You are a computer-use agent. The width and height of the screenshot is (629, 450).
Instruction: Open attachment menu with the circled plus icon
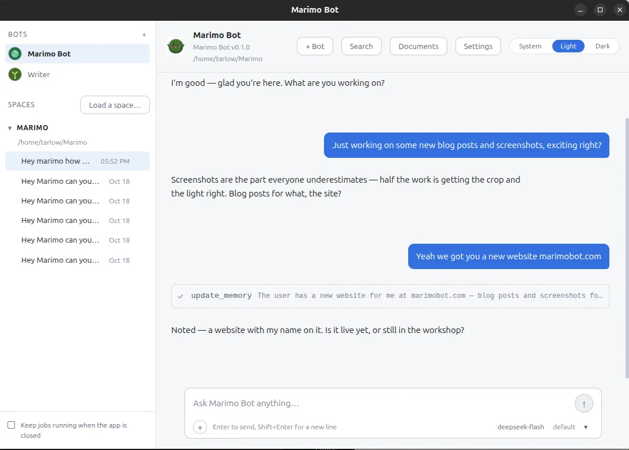(x=200, y=427)
